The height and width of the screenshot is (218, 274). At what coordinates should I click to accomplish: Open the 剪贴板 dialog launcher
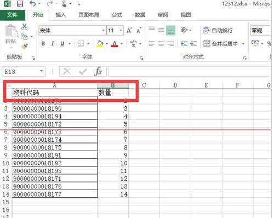pos(33,58)
